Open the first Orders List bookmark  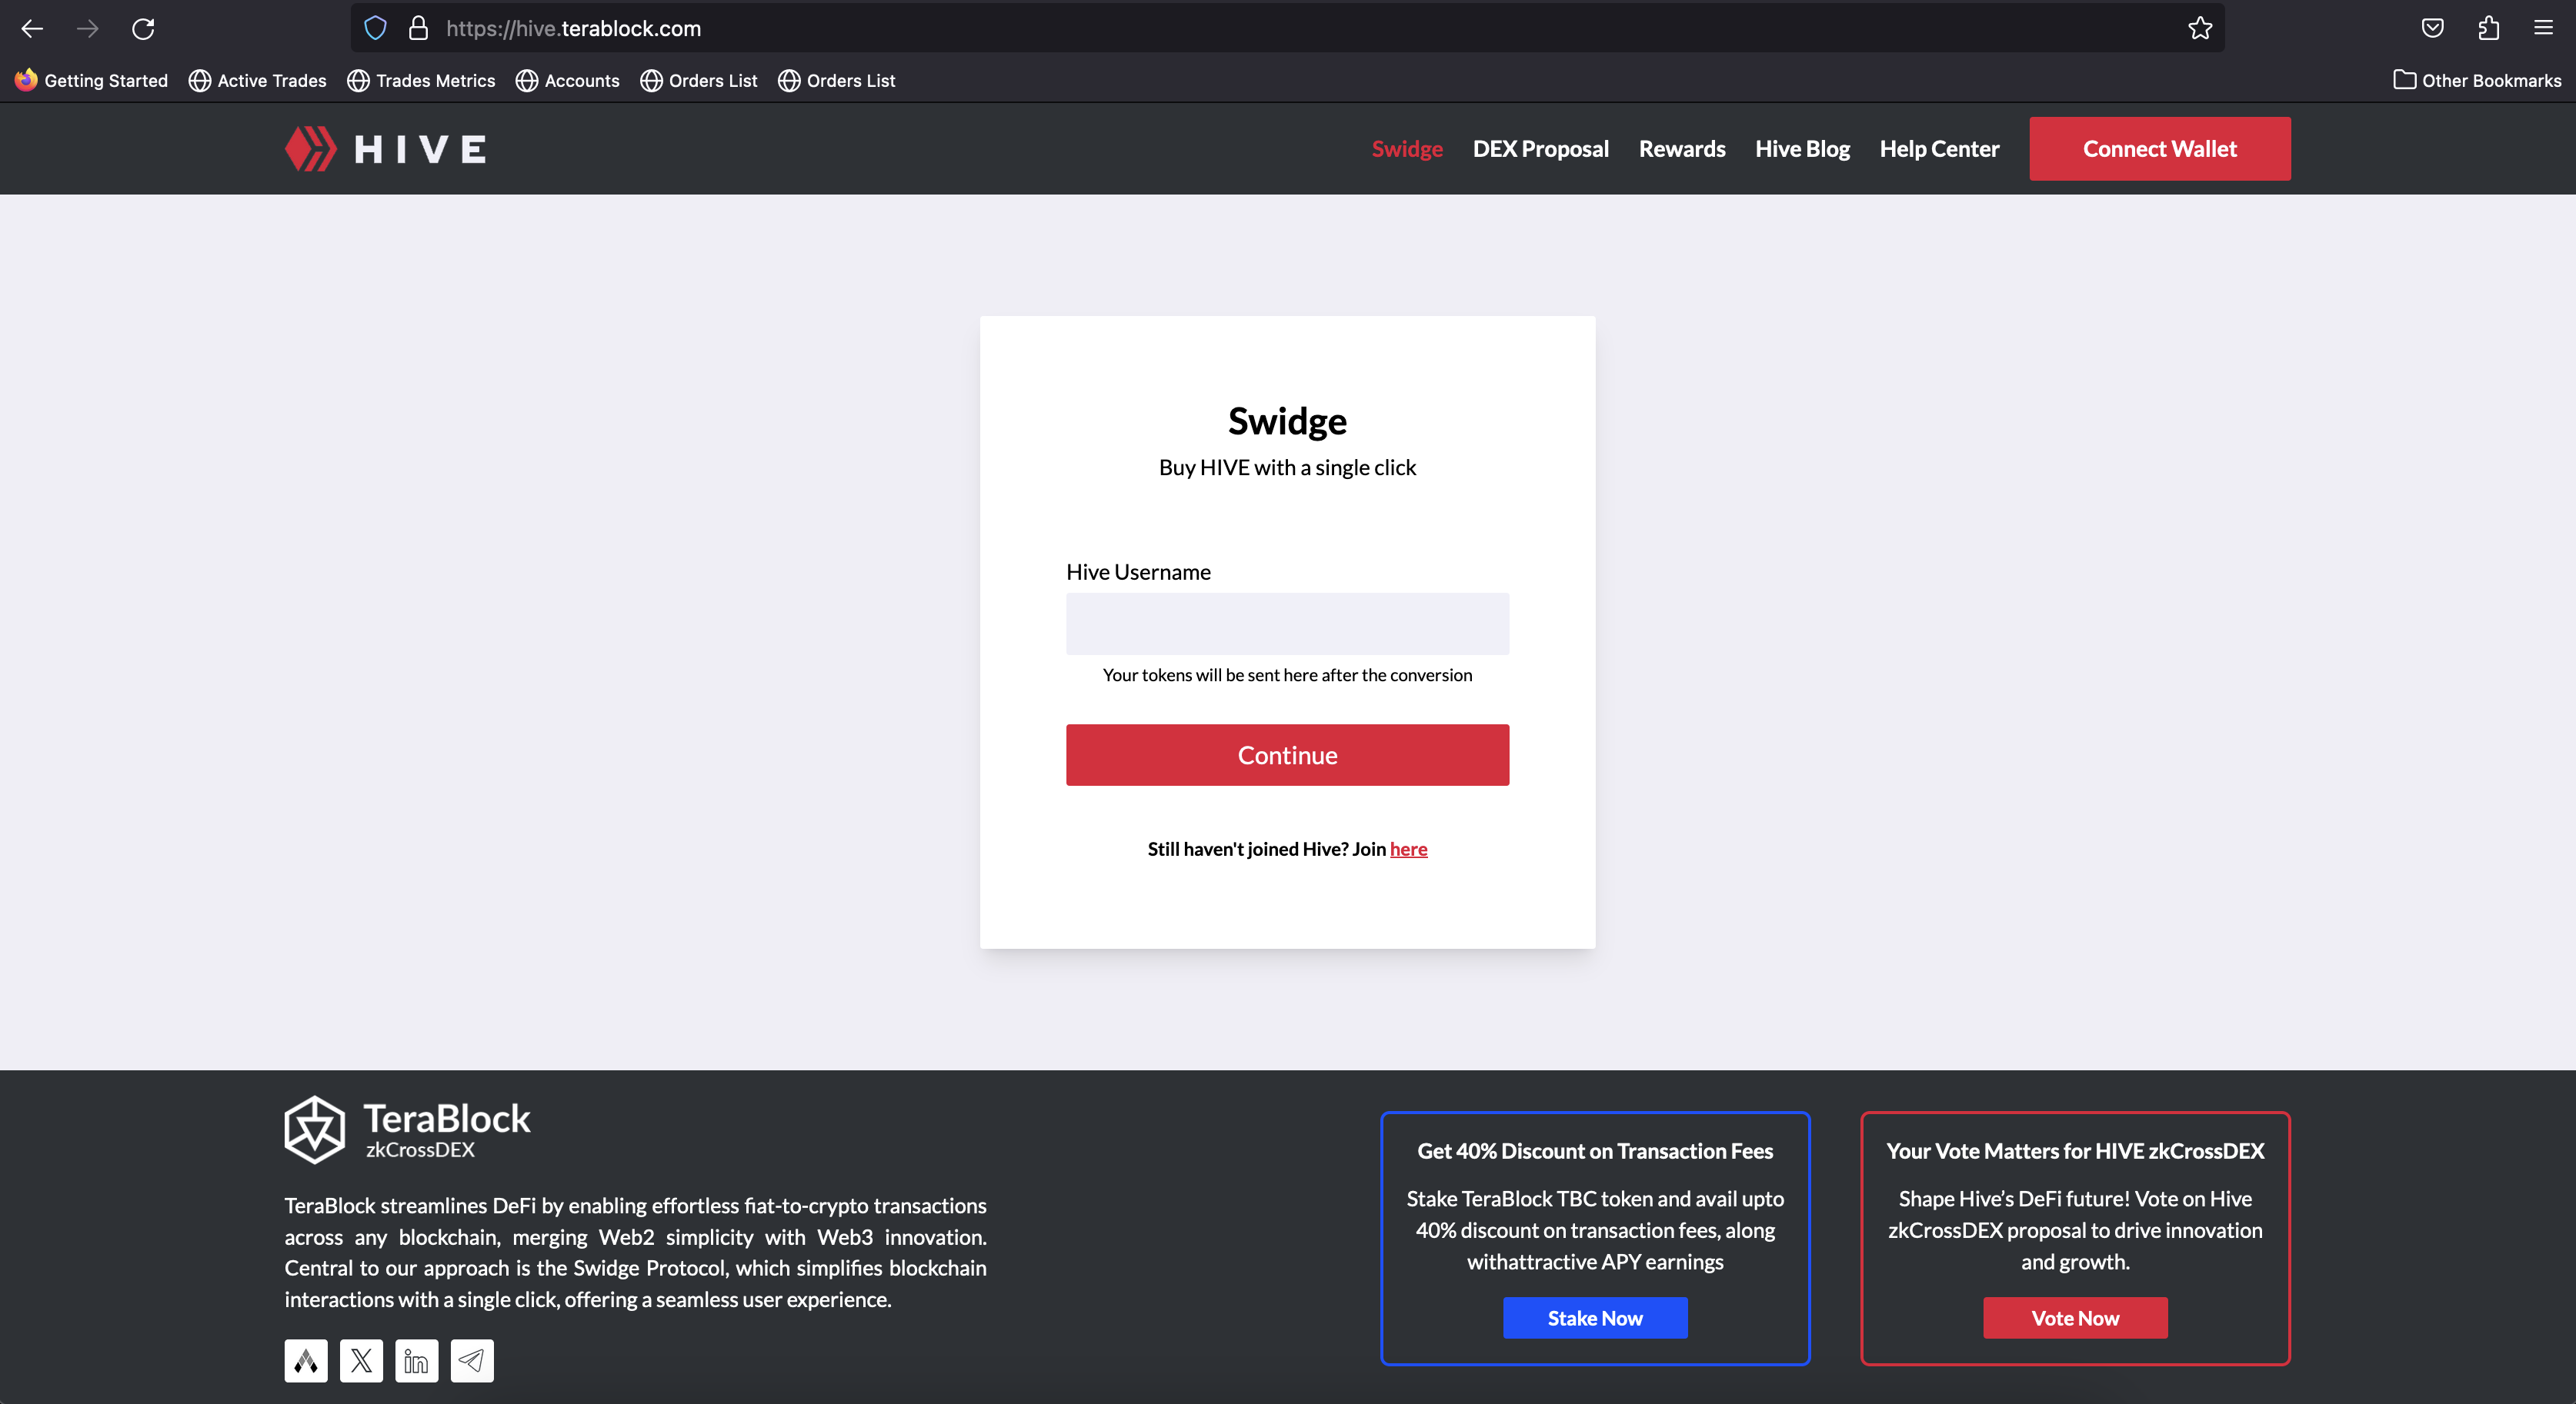pyautogui.click(x=699, y=80)
